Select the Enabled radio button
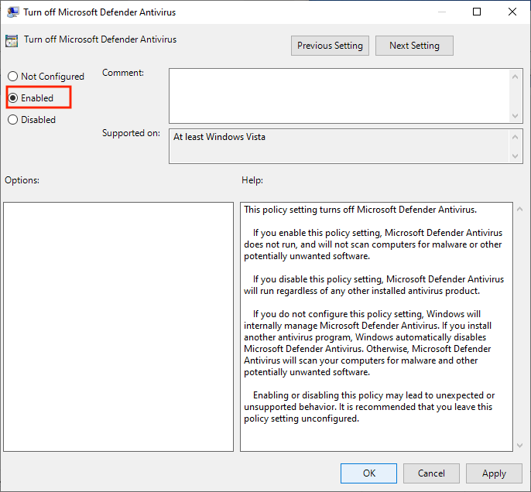 (x=12, y=98)
